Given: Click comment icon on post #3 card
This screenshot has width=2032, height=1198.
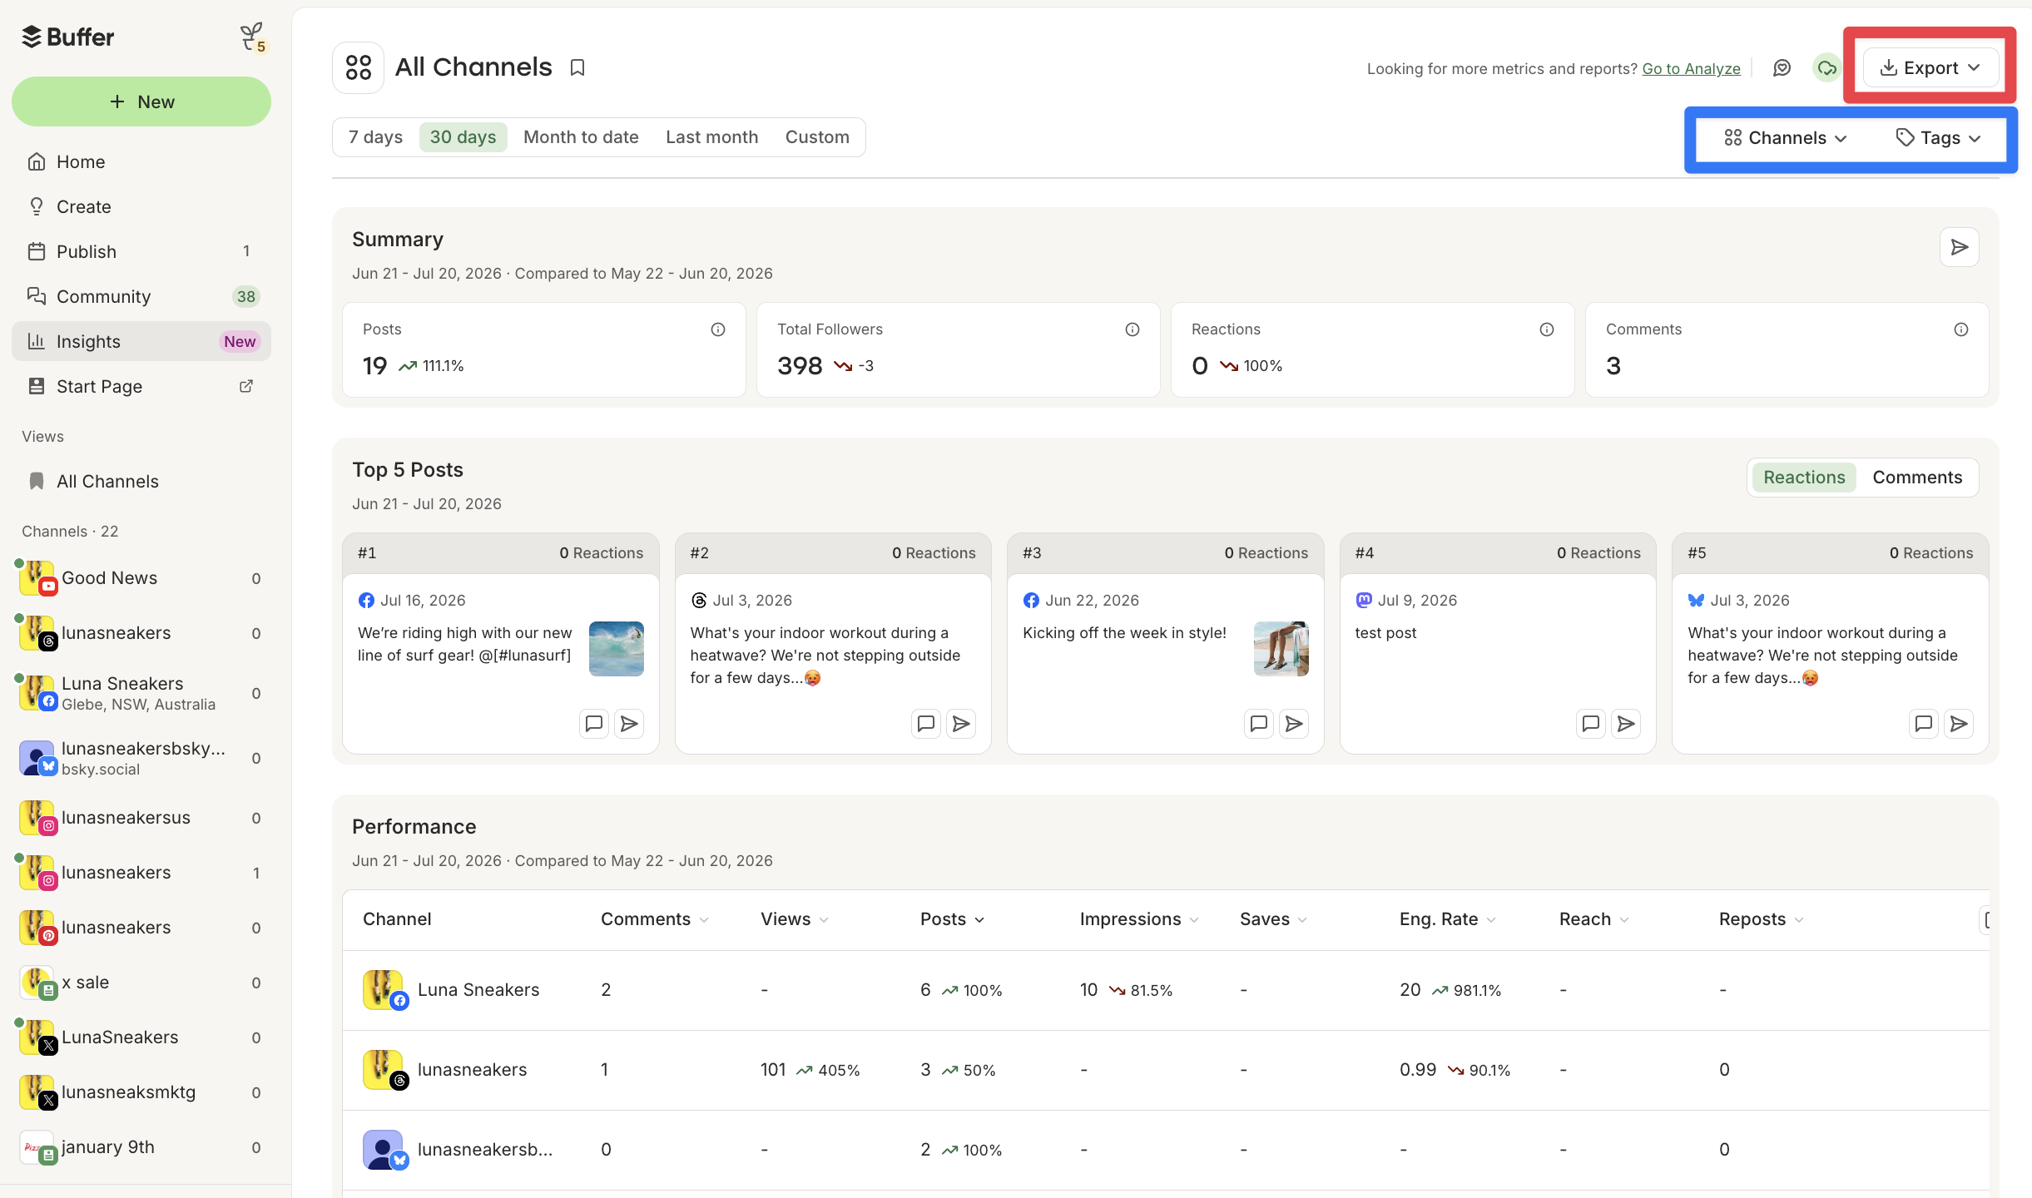Looking at the screenshot, I should pyautogui.click(x=1259, y=724).
